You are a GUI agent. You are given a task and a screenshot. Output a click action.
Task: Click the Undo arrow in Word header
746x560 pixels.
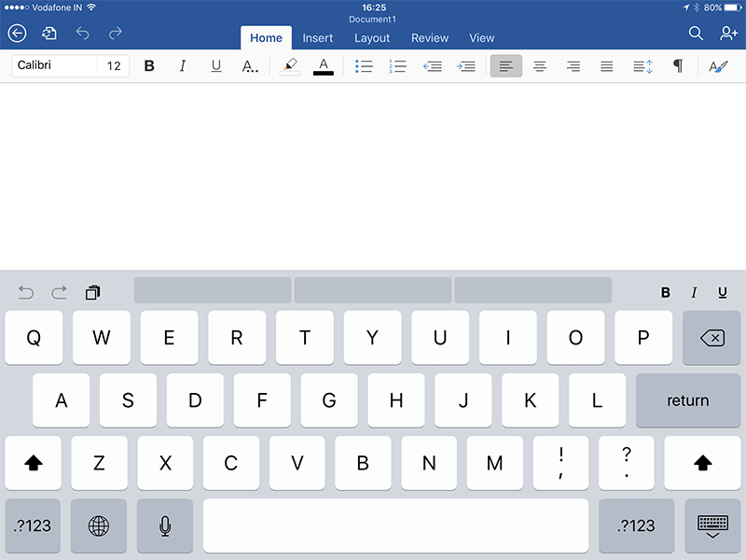pos(82,34)
